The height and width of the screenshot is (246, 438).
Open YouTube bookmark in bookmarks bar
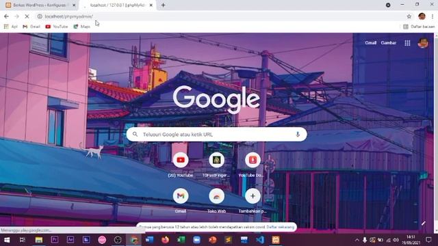click(x=57, y=27)
